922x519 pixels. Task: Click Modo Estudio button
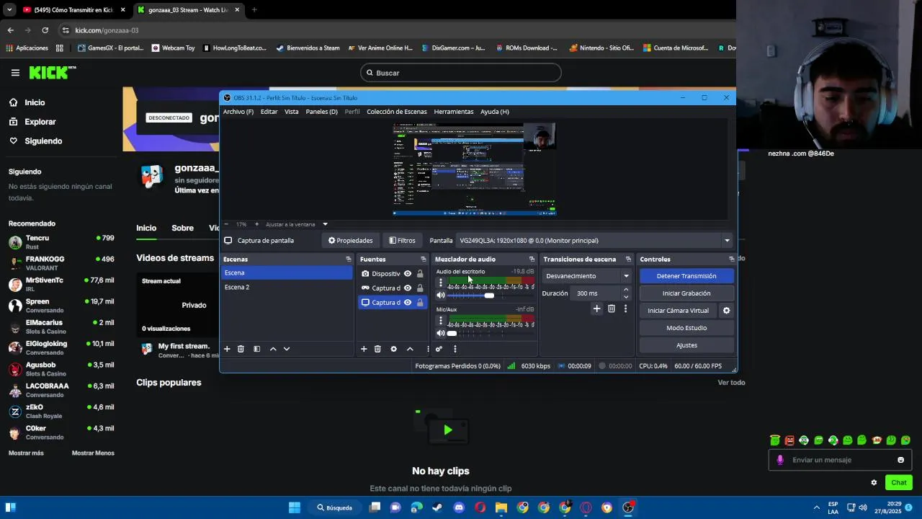click(686, 328)
